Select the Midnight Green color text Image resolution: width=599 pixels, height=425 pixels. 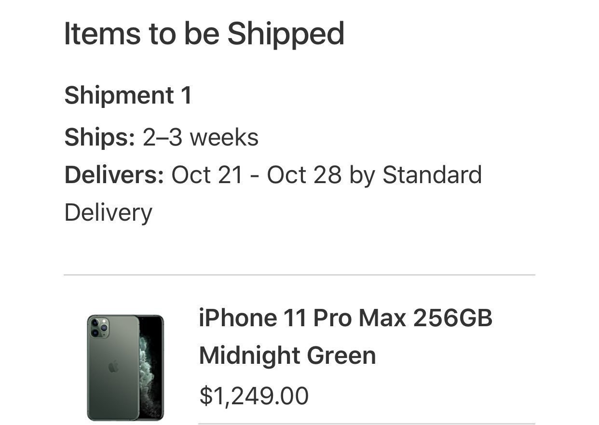click(287, 356)
